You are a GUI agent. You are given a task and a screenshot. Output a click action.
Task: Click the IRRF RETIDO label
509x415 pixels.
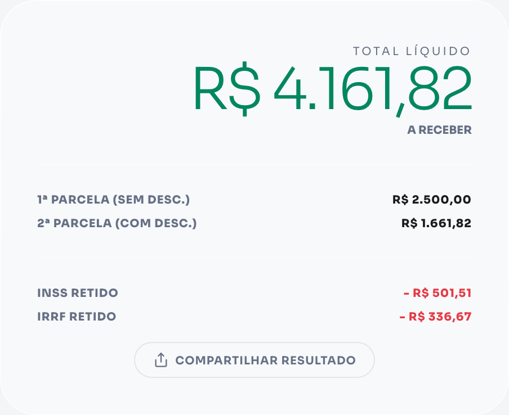(77, 316)
